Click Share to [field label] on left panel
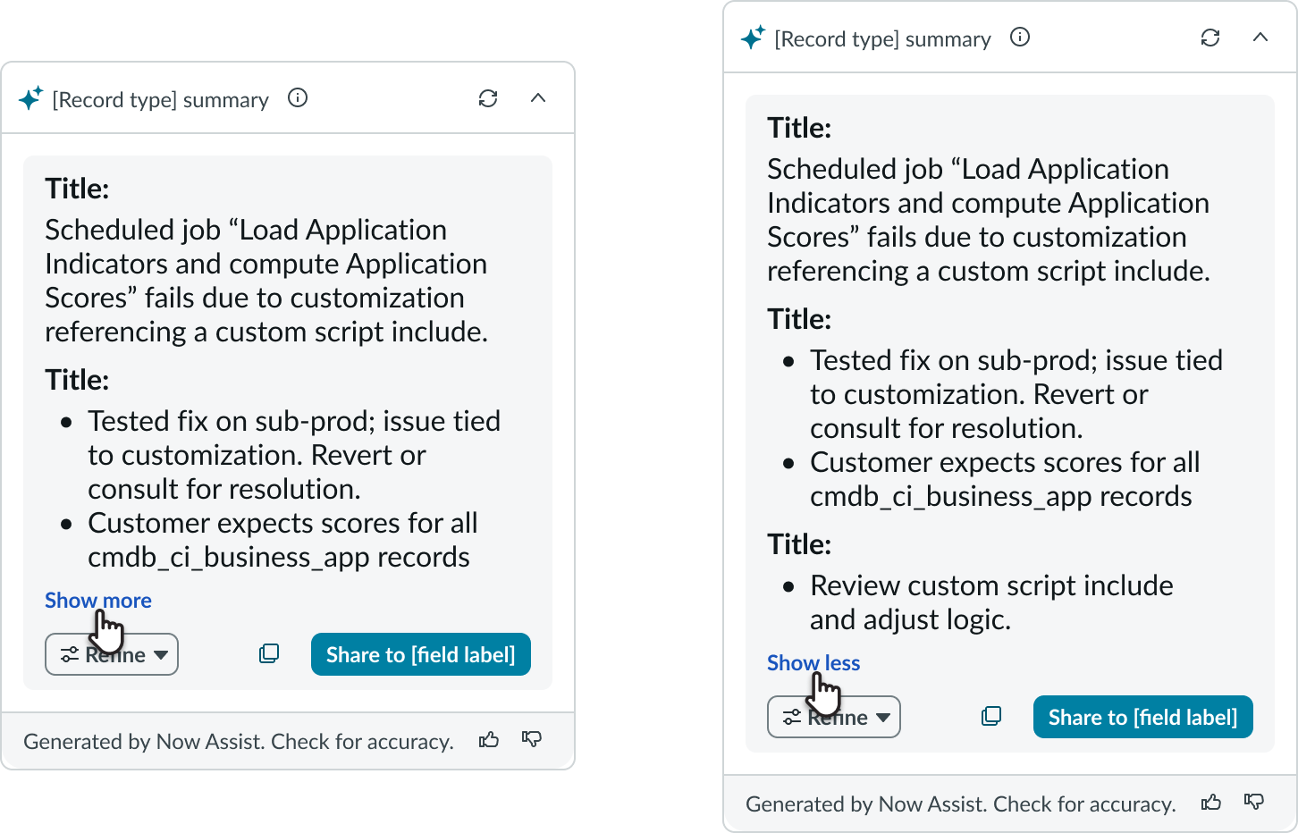This screenshot has width=1298, height=833. tap(420, 654)
